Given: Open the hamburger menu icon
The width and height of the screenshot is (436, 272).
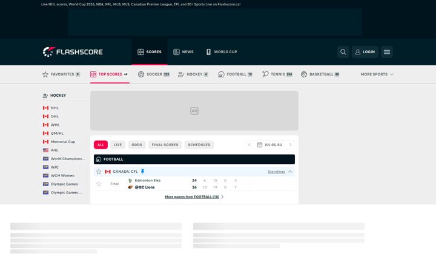Looking at the screenshot, I should (387, 52).
